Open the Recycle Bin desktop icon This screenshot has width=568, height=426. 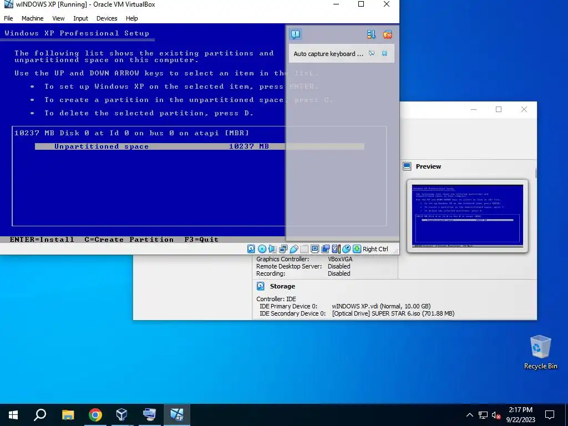pyautogui.click(x=540, y=352)
